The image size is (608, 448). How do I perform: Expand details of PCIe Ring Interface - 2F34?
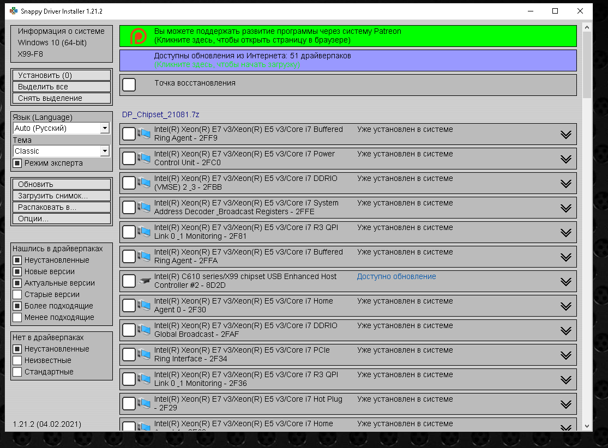tap(565, 355)
